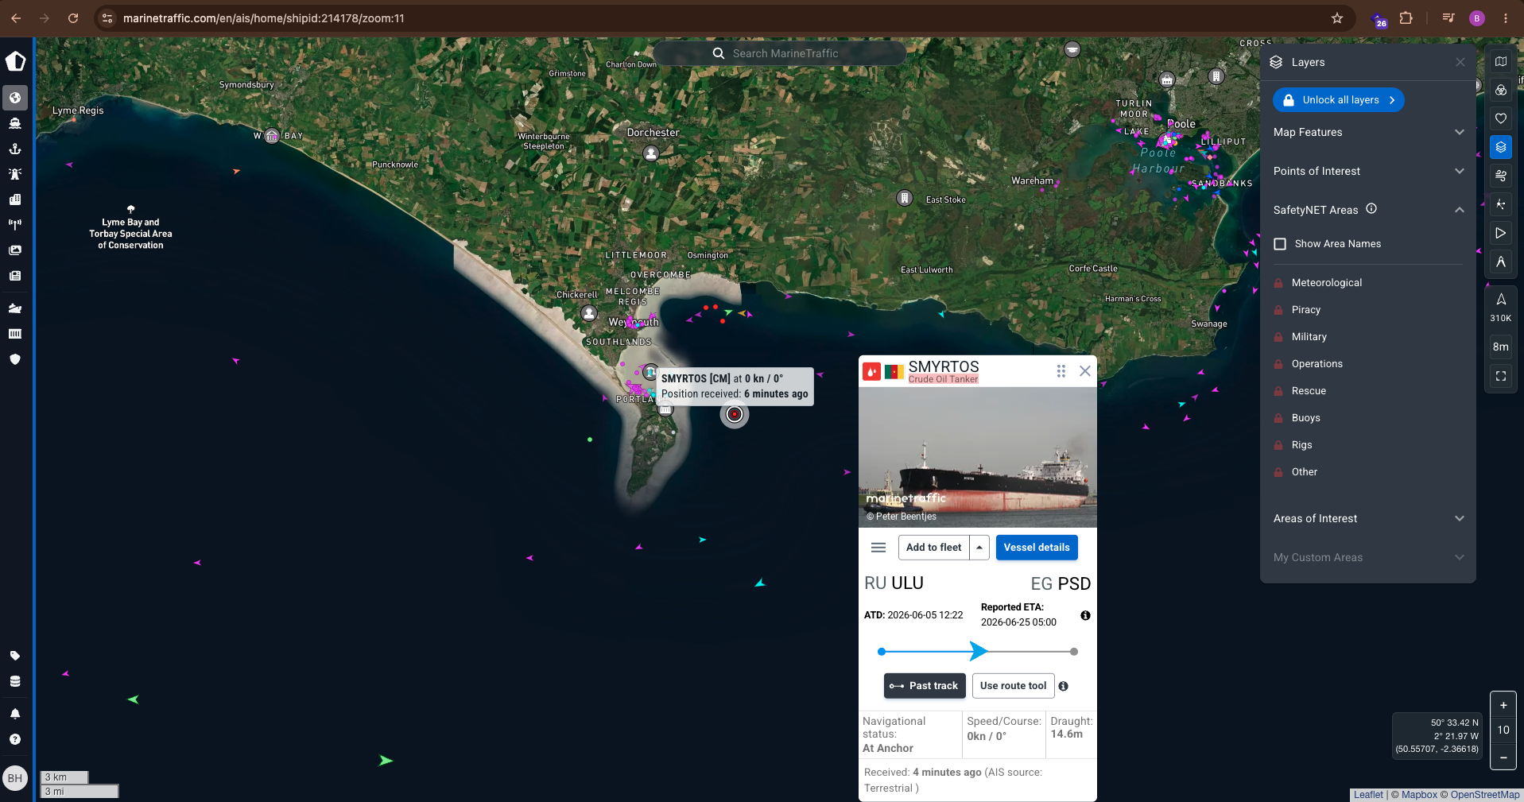Close the Layers panel
Image resolution: width=1524 pixels, height=802 pixels.
coord(1460,62)
